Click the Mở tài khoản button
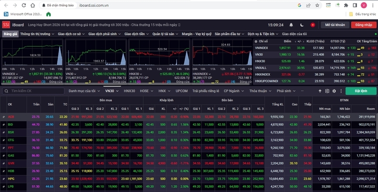378x192 pixels. click(335, 25)
